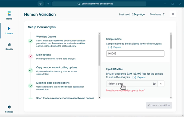
Task: Click the 'Input: BAM file' label
Action: click(x=115, y=69)
